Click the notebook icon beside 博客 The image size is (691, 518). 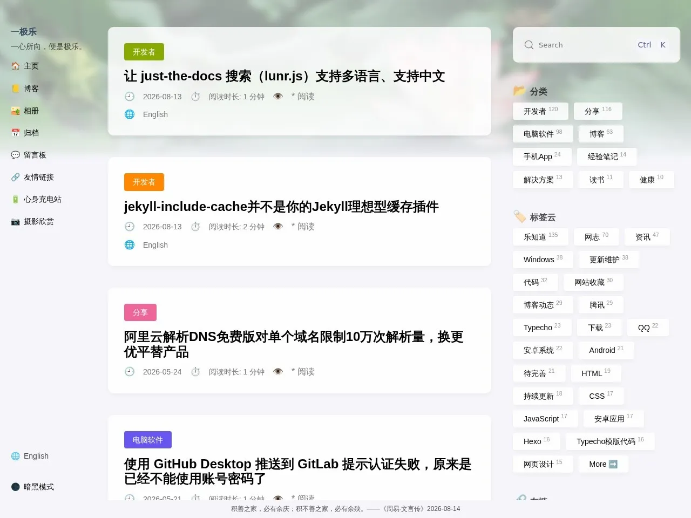tap(15, 88)
